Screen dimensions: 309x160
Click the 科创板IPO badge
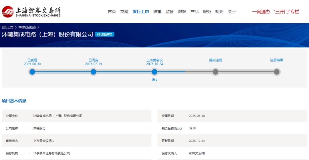pos(105,34)
